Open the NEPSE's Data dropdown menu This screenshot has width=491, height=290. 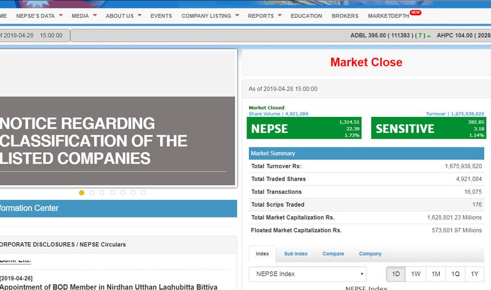pyautogui.click(x=39, y=16)
